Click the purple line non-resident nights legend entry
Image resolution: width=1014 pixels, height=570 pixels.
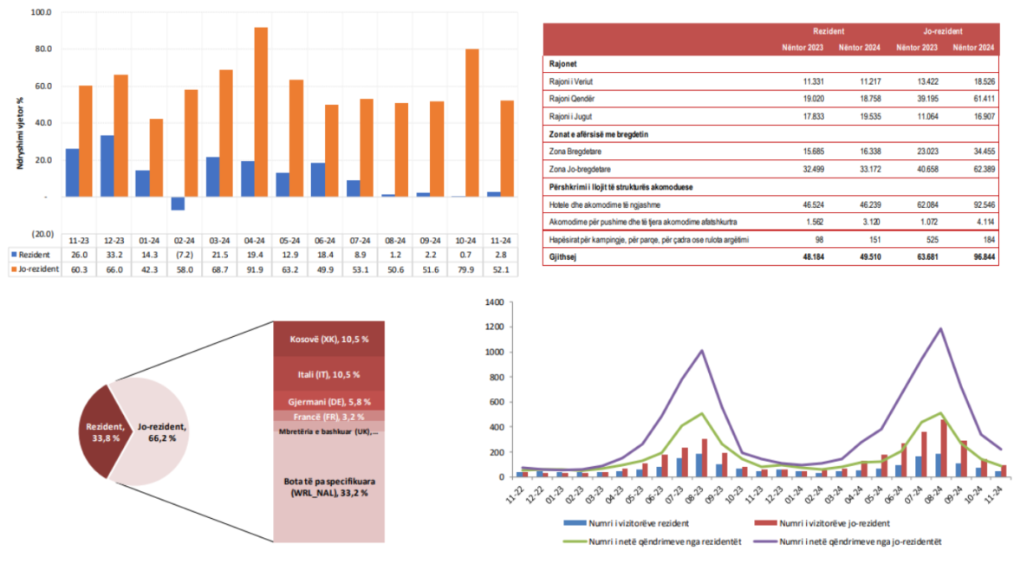coord(848,541)
